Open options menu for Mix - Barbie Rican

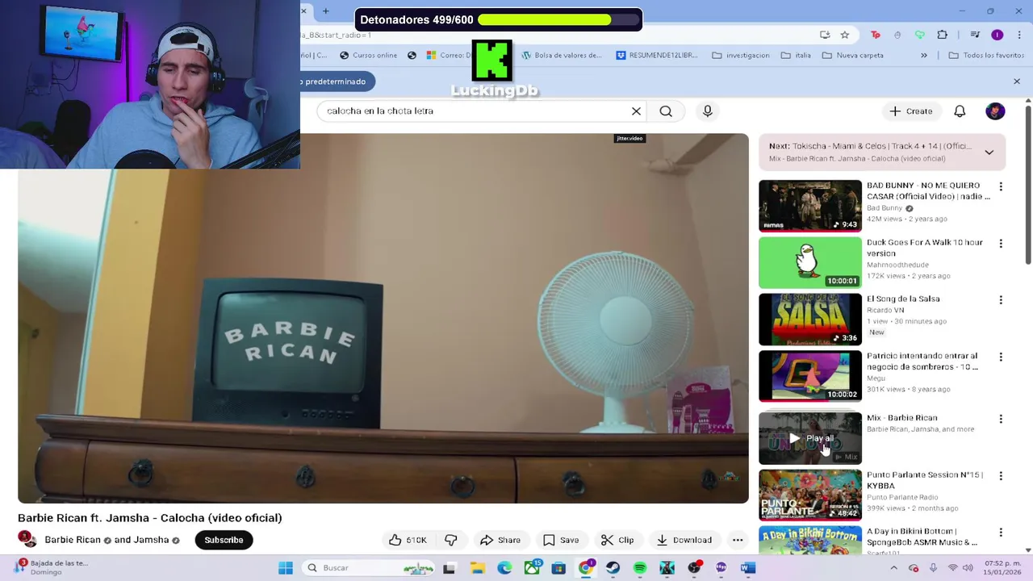1001,419
